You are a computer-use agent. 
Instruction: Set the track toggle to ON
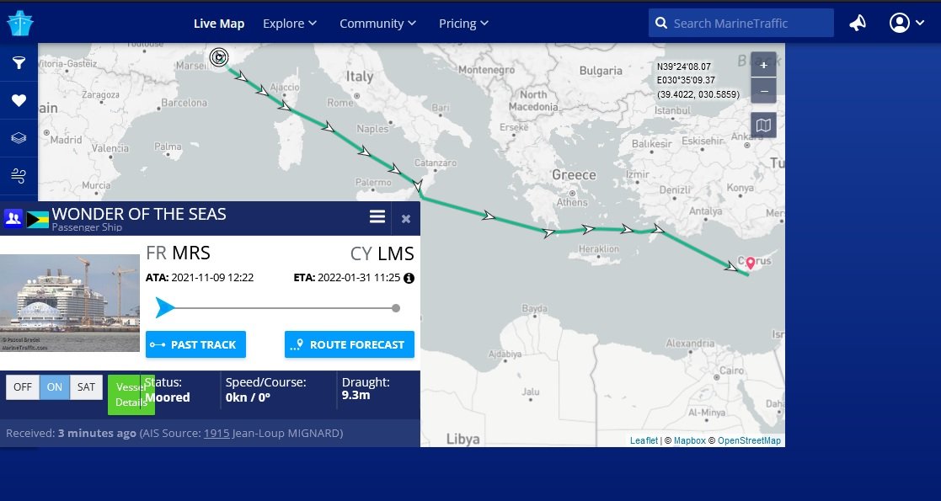click(x=55, y=387)
